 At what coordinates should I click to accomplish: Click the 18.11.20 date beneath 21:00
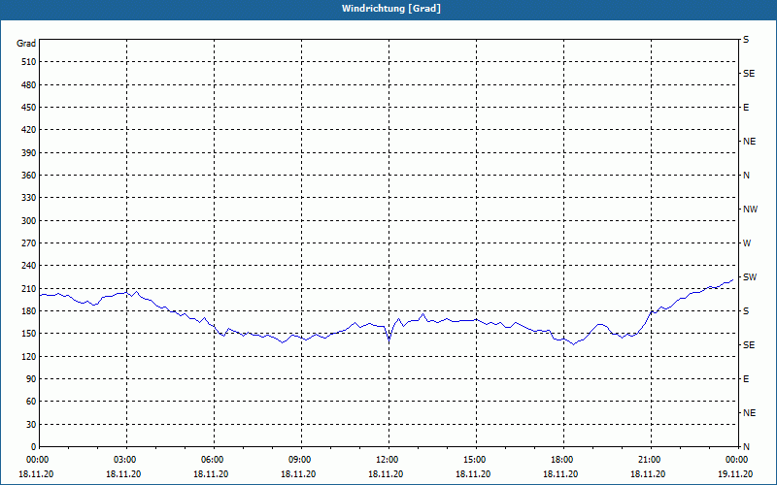coord(648,474)
